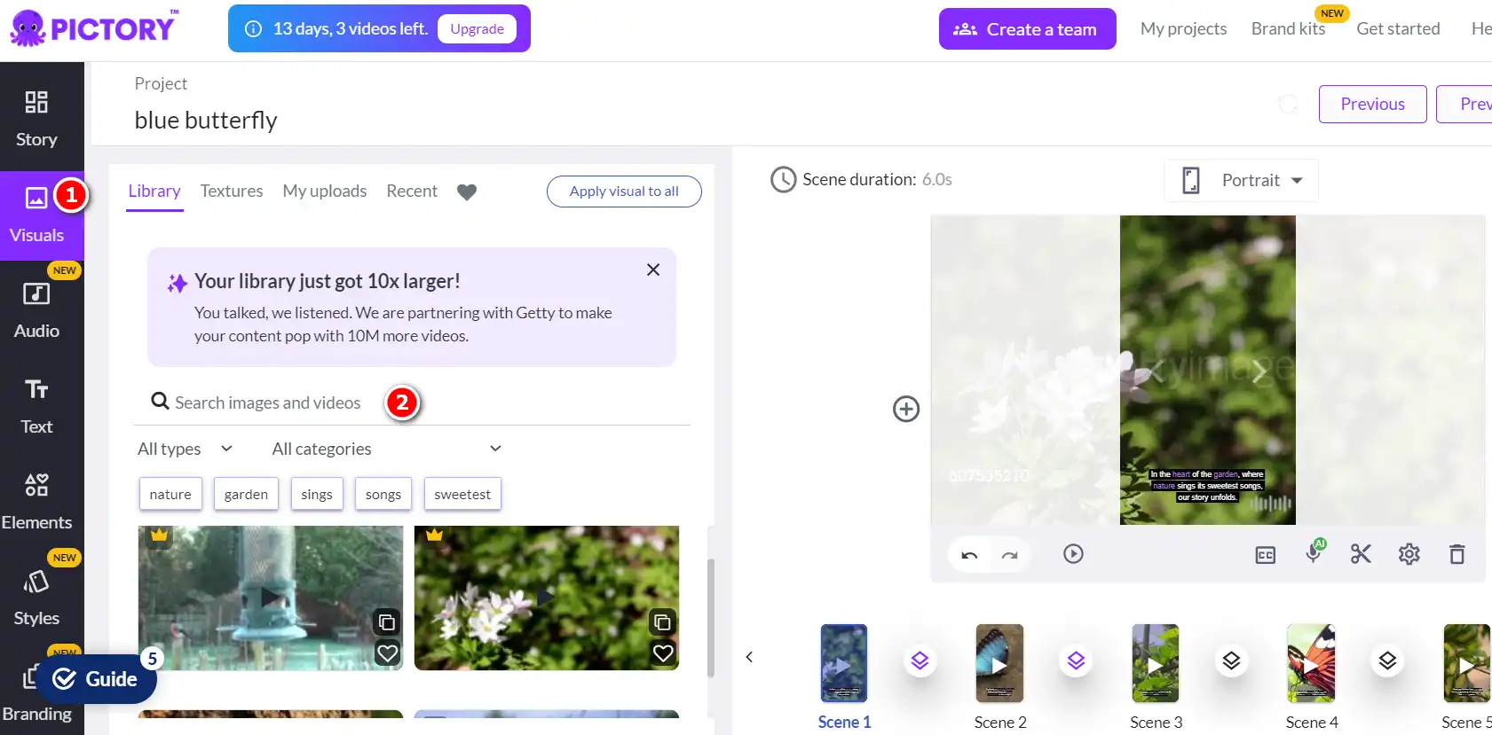This screenshot has height=735, width=1492.
Task: Open scene settings gear icon
Action: click(1409, 554)
